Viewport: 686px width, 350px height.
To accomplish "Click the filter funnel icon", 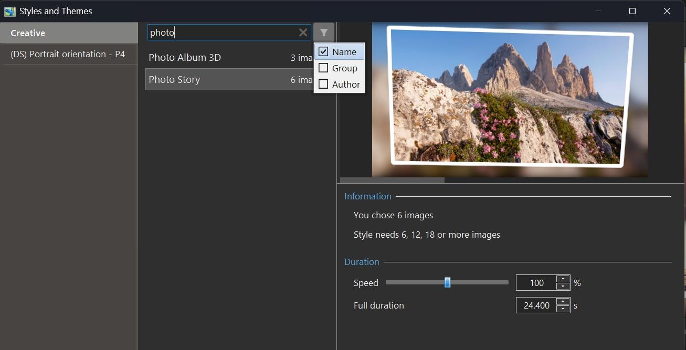I will click(324, 33).
